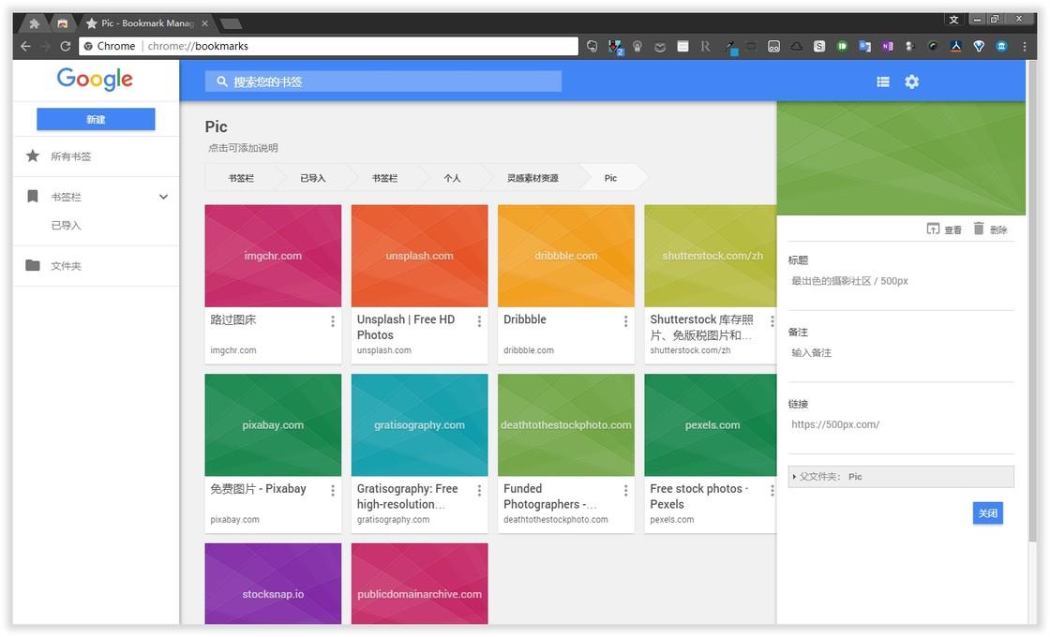Select 个人 breadcrumb item
This screenshot has width=1050, height=637.
(452, 178)
